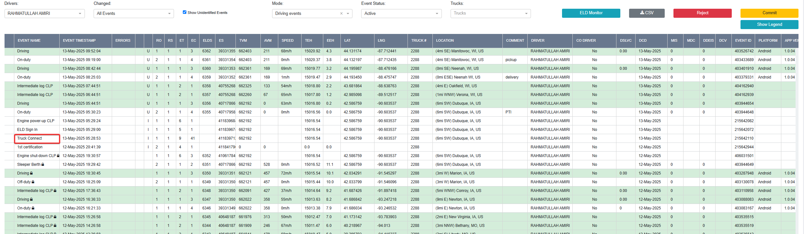Open the Trucks selection dropdown
Viewport: 804px width, 234px height.
[x=490, y=14]
